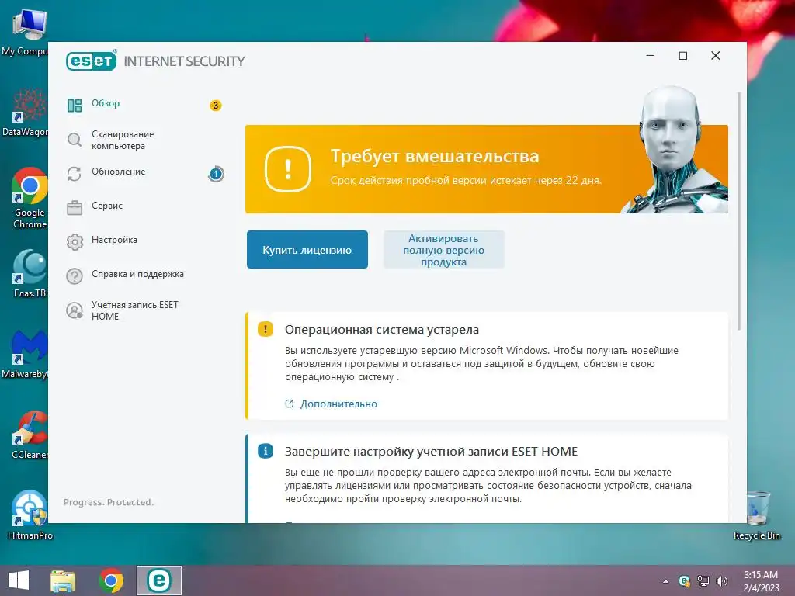
Task: Click the warning icon in orange banner
Action: (x=288, y=169)
